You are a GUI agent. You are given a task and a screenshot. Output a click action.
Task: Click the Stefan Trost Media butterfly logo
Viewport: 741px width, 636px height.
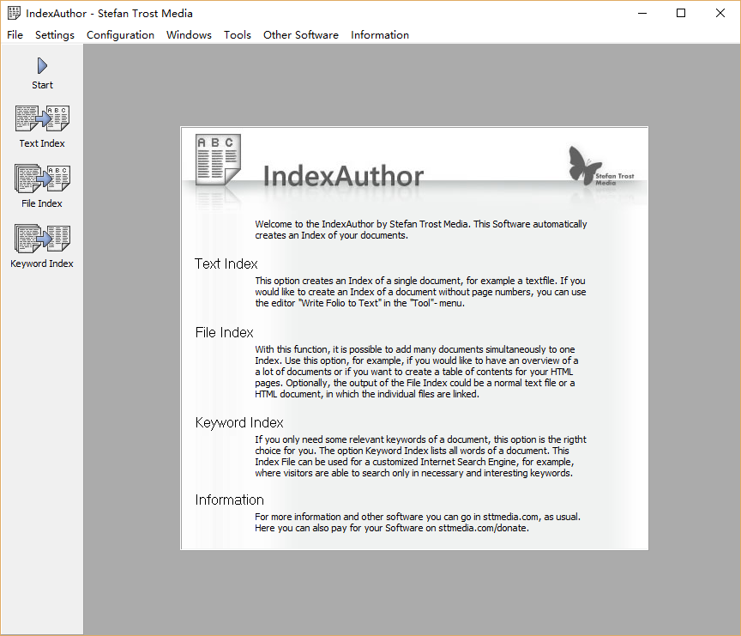(x=600, y=166)
